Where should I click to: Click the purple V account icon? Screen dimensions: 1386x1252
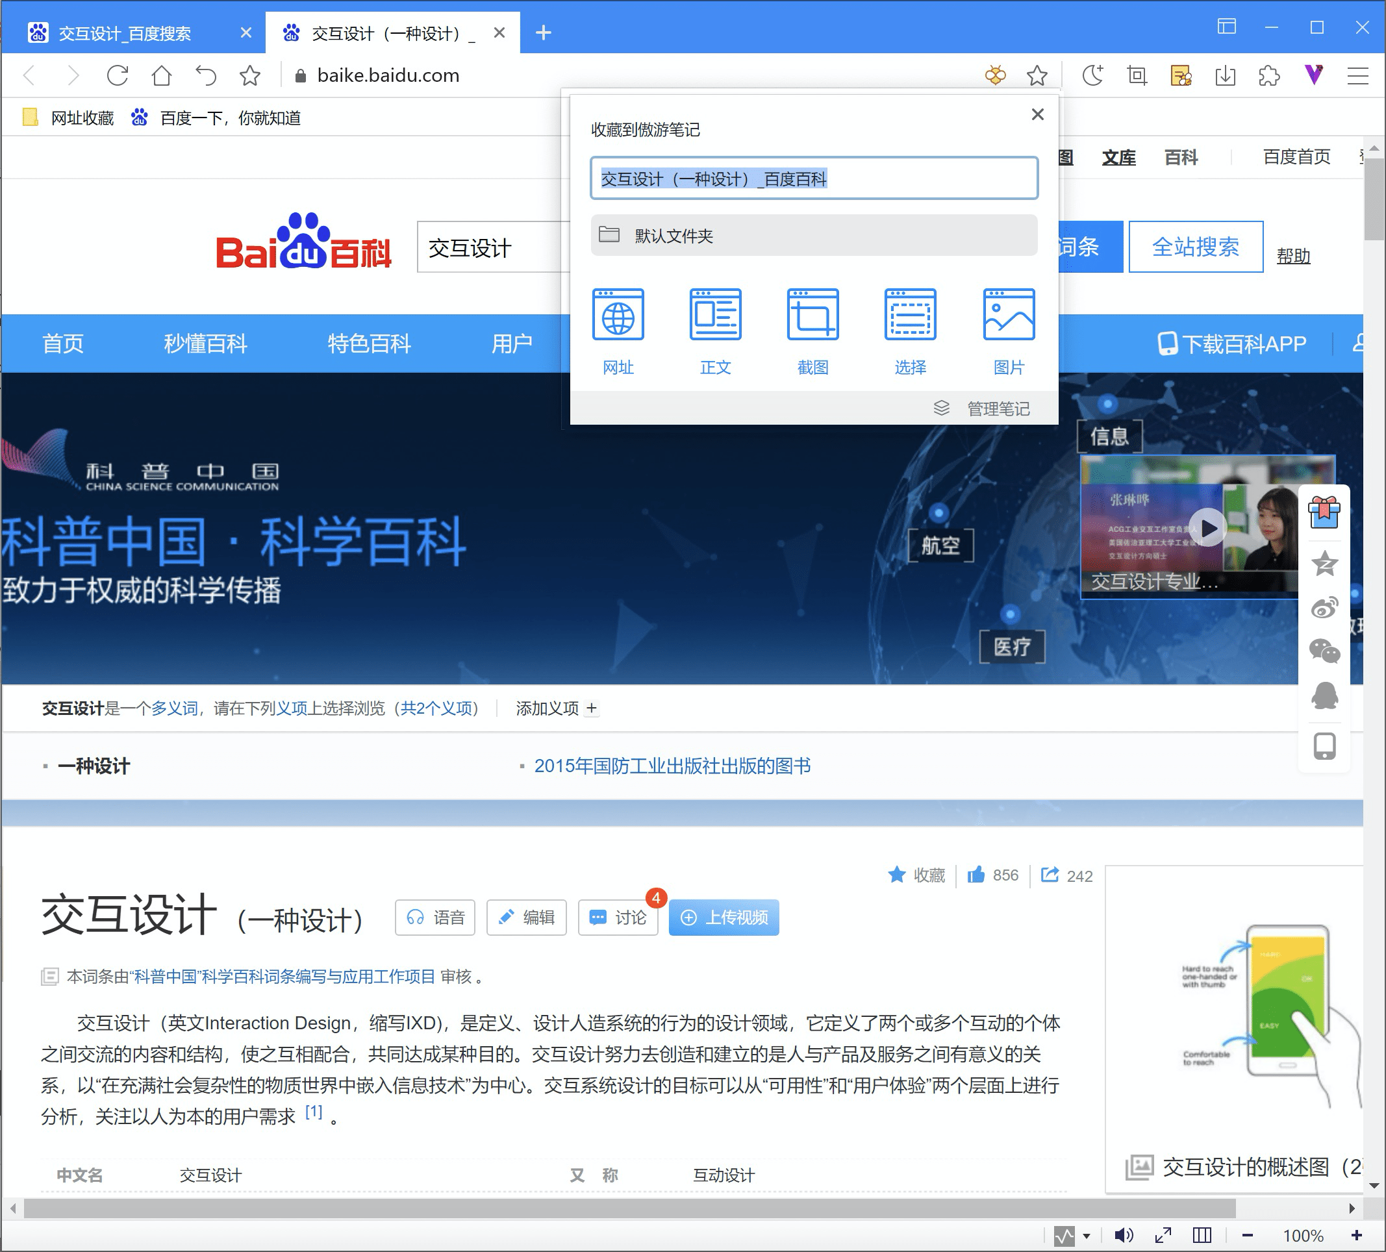[1314, 74]
